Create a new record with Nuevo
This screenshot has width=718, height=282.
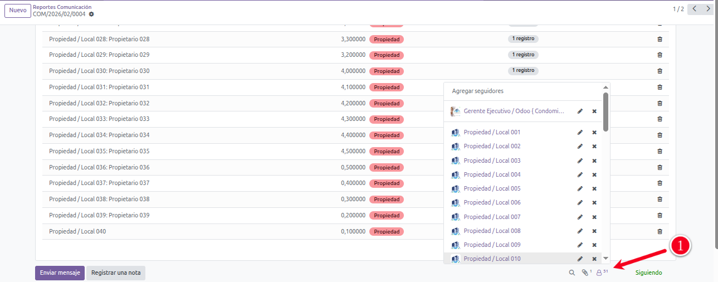click(17, 11)
